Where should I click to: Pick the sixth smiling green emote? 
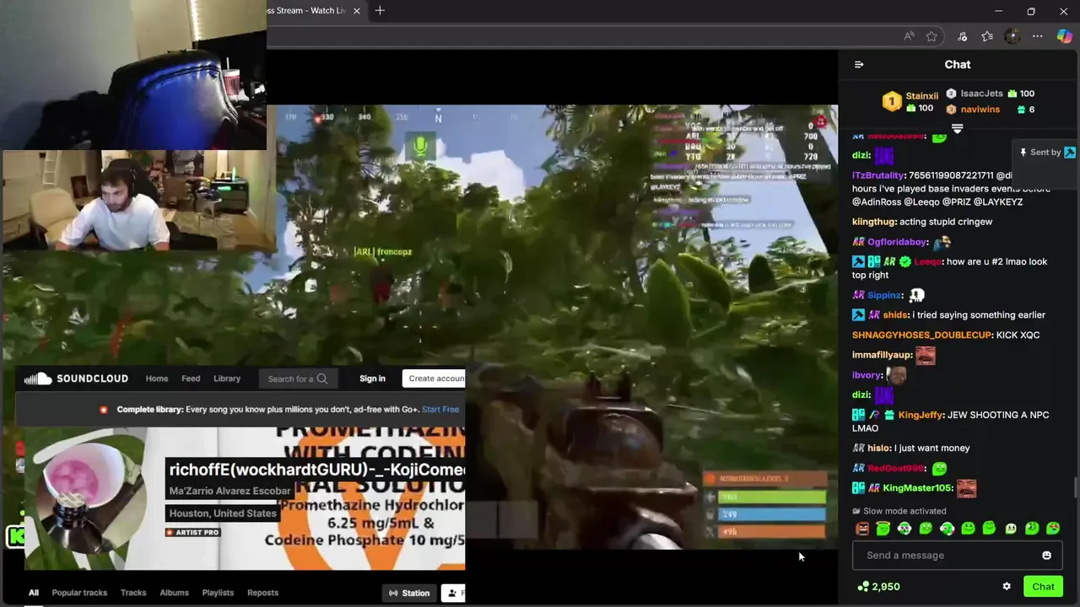click(968, 529)
